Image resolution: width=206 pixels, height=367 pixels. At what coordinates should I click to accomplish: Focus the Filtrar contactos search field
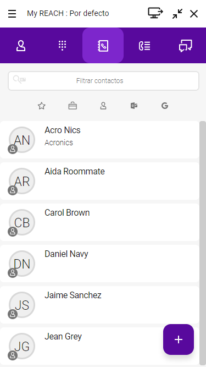pos(103,81)
